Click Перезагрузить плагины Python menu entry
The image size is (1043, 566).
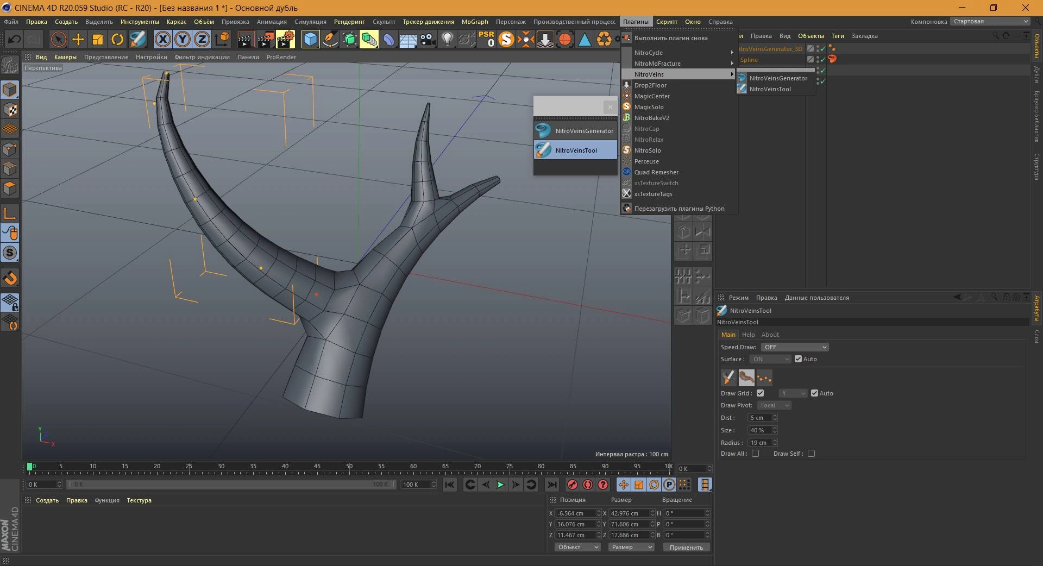[x=678, y=209]
